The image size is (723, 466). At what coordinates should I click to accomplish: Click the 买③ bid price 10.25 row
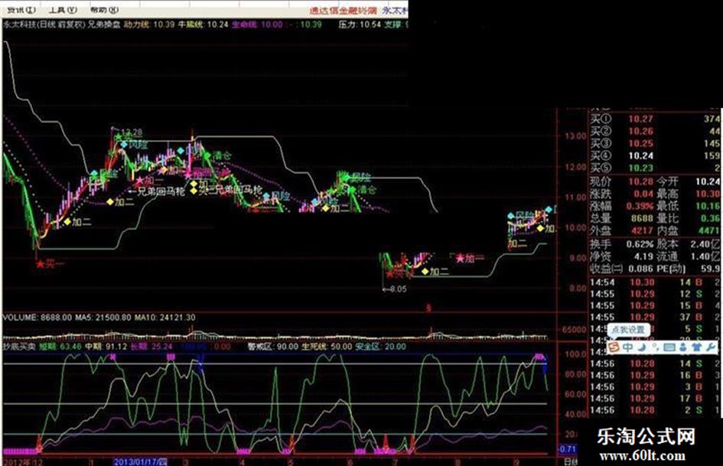655,144
